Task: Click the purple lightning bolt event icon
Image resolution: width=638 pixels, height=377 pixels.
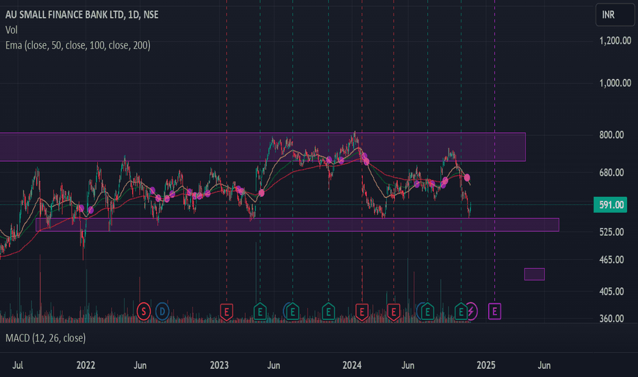Action: click(472, 312)
